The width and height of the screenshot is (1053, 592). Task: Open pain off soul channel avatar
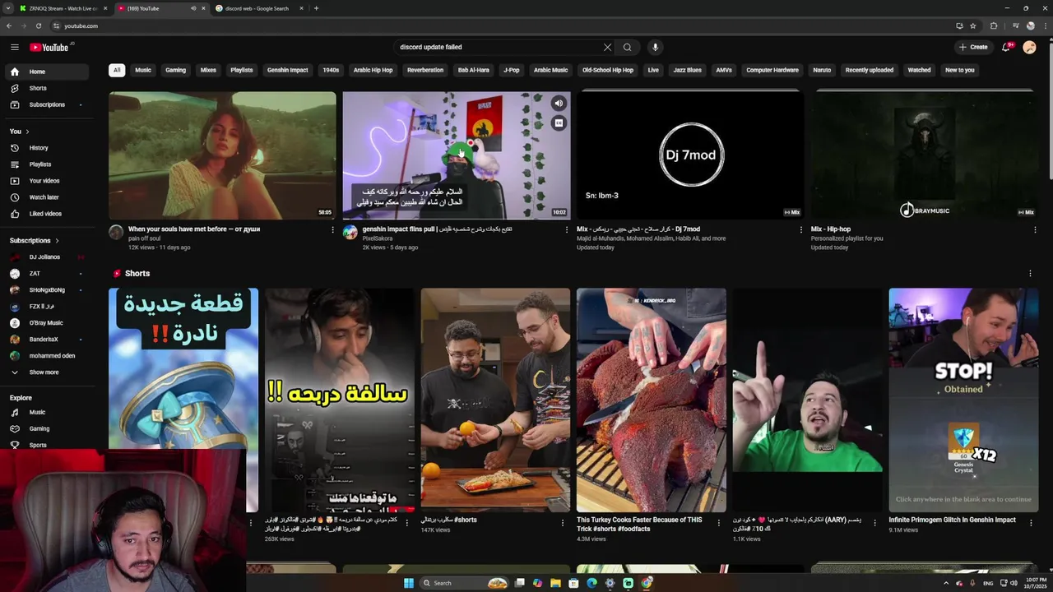coord(116,233)
